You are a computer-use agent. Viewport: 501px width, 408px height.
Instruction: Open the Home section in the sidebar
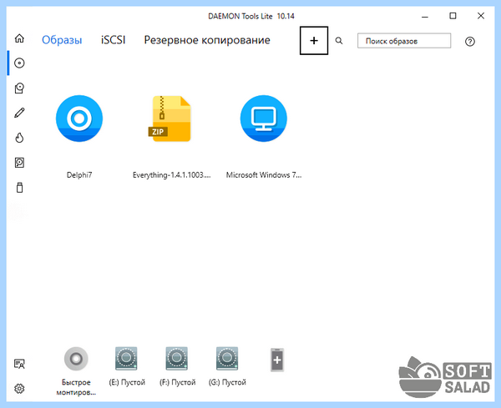coord(19,38)
